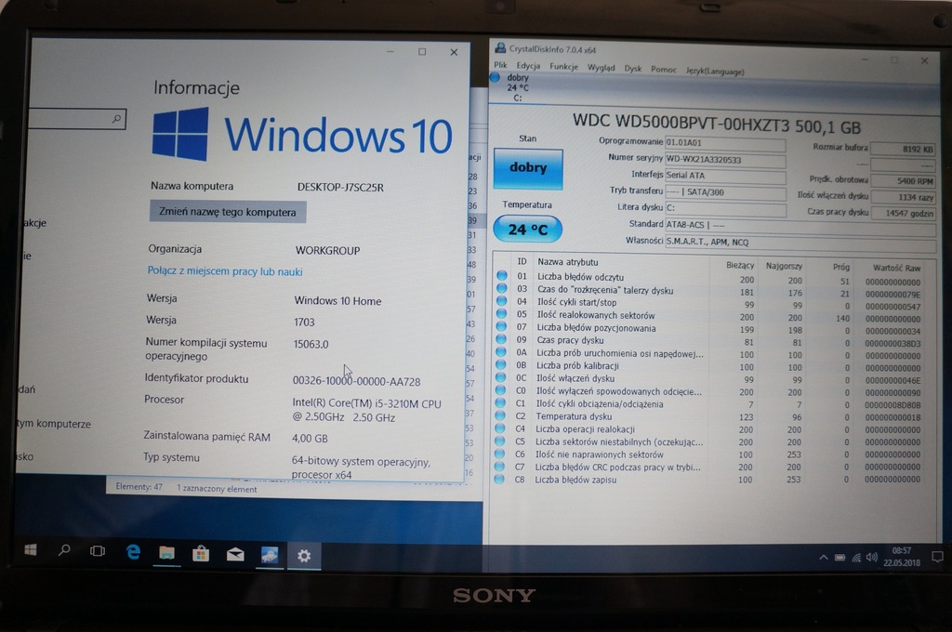Select the C: disk status indicator at top

(511, 87)
